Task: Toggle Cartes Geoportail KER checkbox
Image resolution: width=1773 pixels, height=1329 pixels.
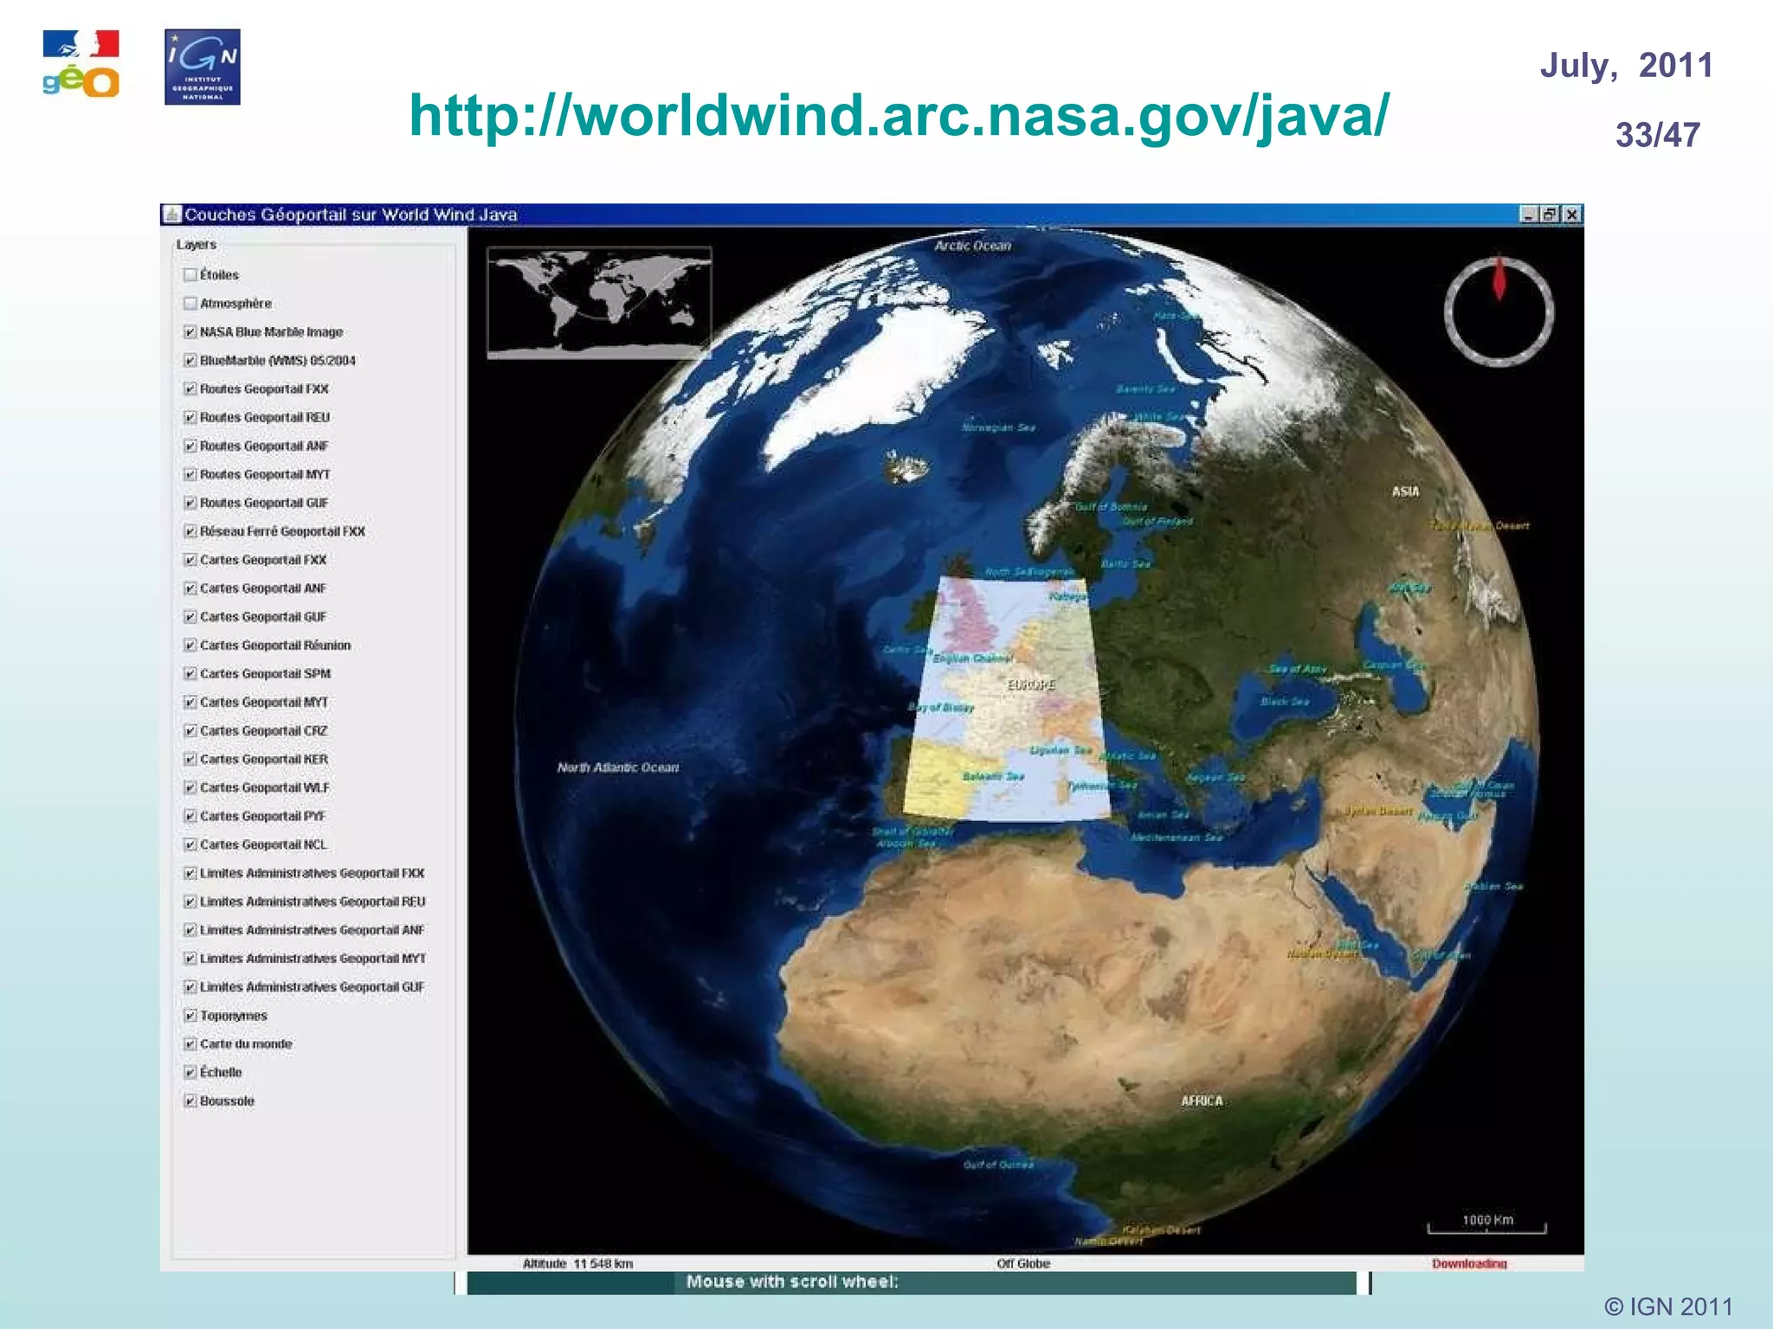Action: 190,759
